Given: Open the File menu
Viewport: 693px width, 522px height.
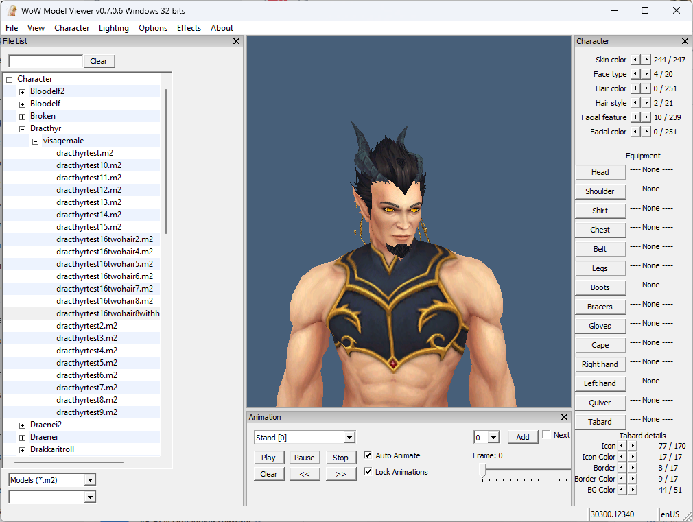Looking at the screenshot, I should 12,28.
